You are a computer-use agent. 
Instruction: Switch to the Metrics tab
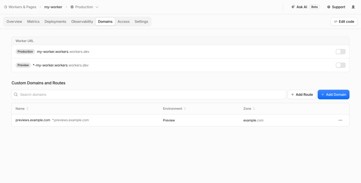pos(33,22)
